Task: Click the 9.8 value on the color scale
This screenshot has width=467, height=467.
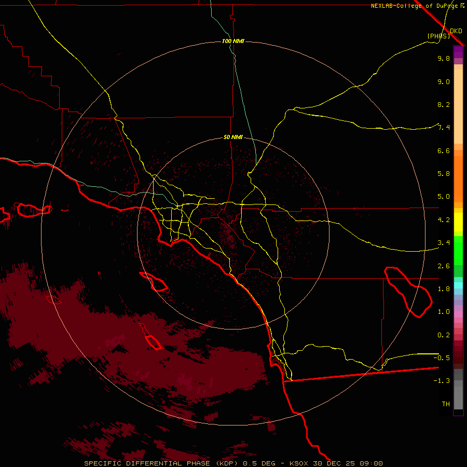Action: [444, 58]
